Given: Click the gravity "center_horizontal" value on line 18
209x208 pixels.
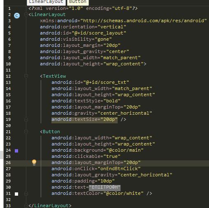Looking at the screenshot, I should pyautogui.click(x=125, y=113).
